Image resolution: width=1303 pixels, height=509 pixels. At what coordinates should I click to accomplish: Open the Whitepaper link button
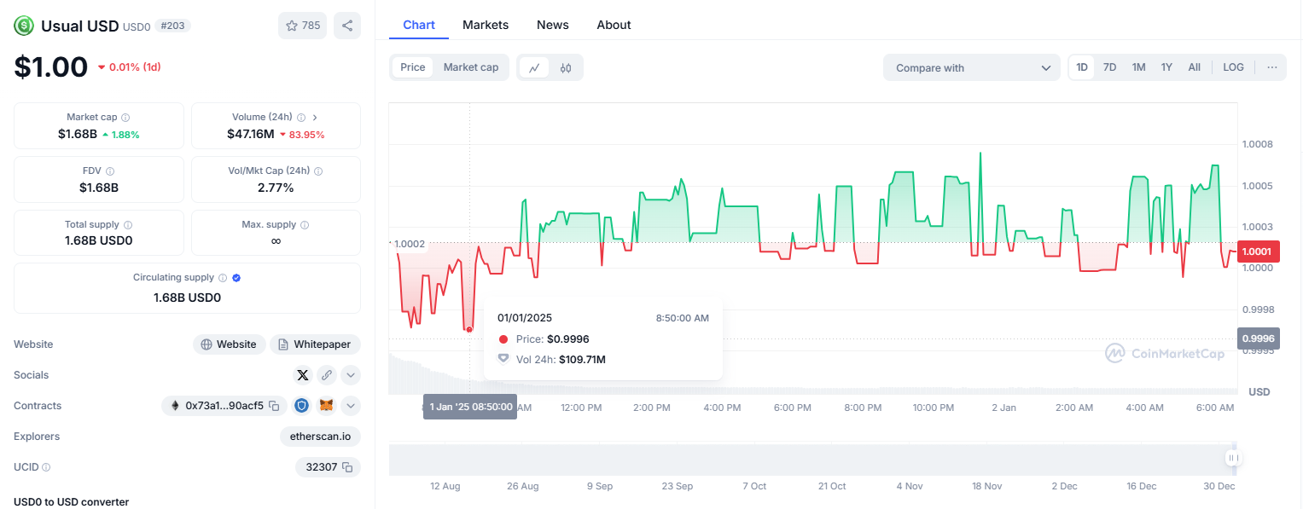click(x=316, y=344)
